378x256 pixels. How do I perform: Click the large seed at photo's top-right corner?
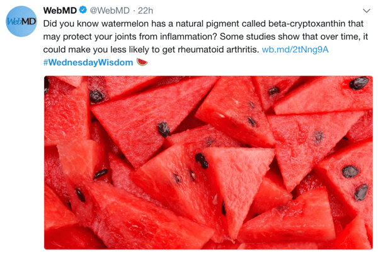(x=358, y=83)
